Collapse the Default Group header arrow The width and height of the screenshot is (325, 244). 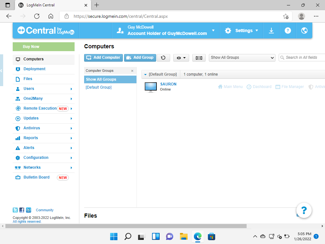click(145, 74)
